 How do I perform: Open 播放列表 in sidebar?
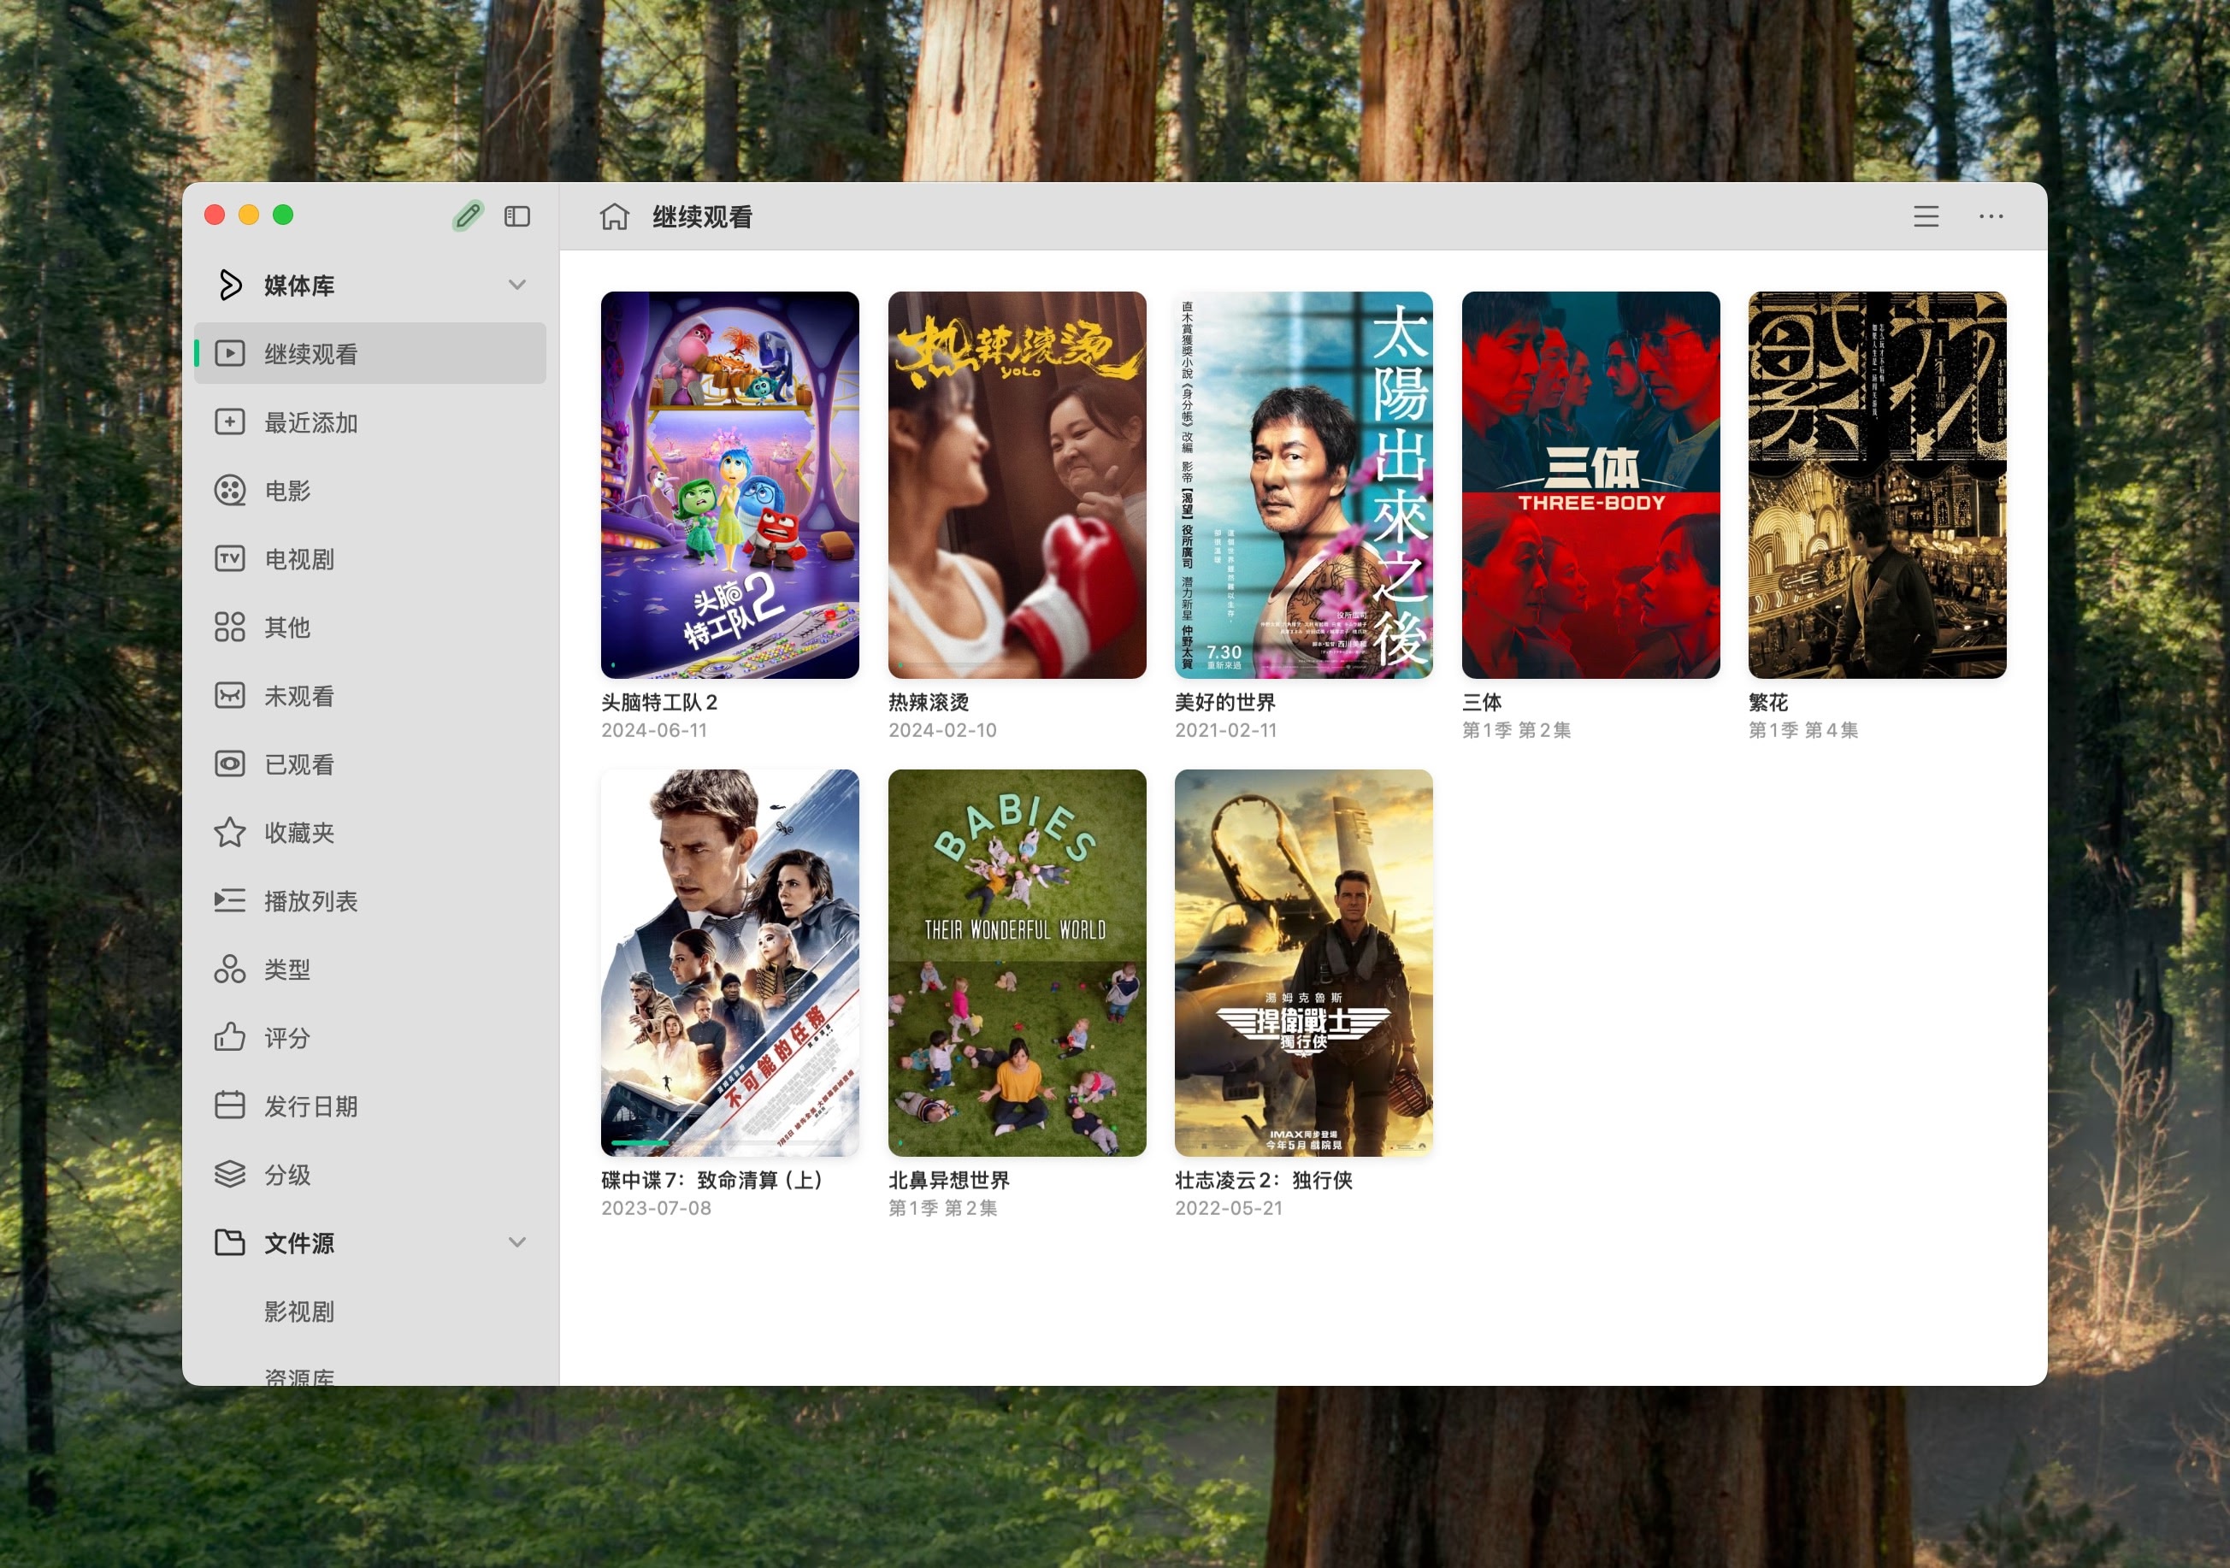[x=370, y=901]
